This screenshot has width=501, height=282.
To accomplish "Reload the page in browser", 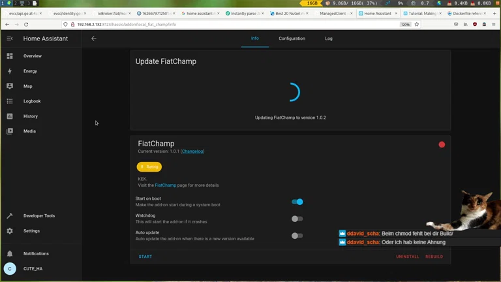I will pos(26,24).
